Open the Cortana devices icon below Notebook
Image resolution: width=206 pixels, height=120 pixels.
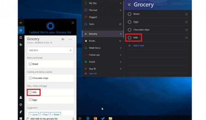tap(21, 44)
